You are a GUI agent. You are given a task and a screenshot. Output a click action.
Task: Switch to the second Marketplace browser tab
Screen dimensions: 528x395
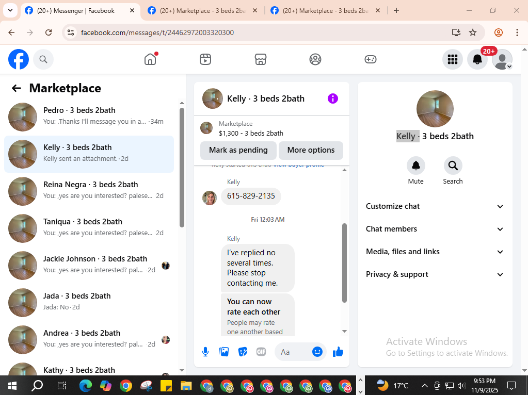coord(202,11)
